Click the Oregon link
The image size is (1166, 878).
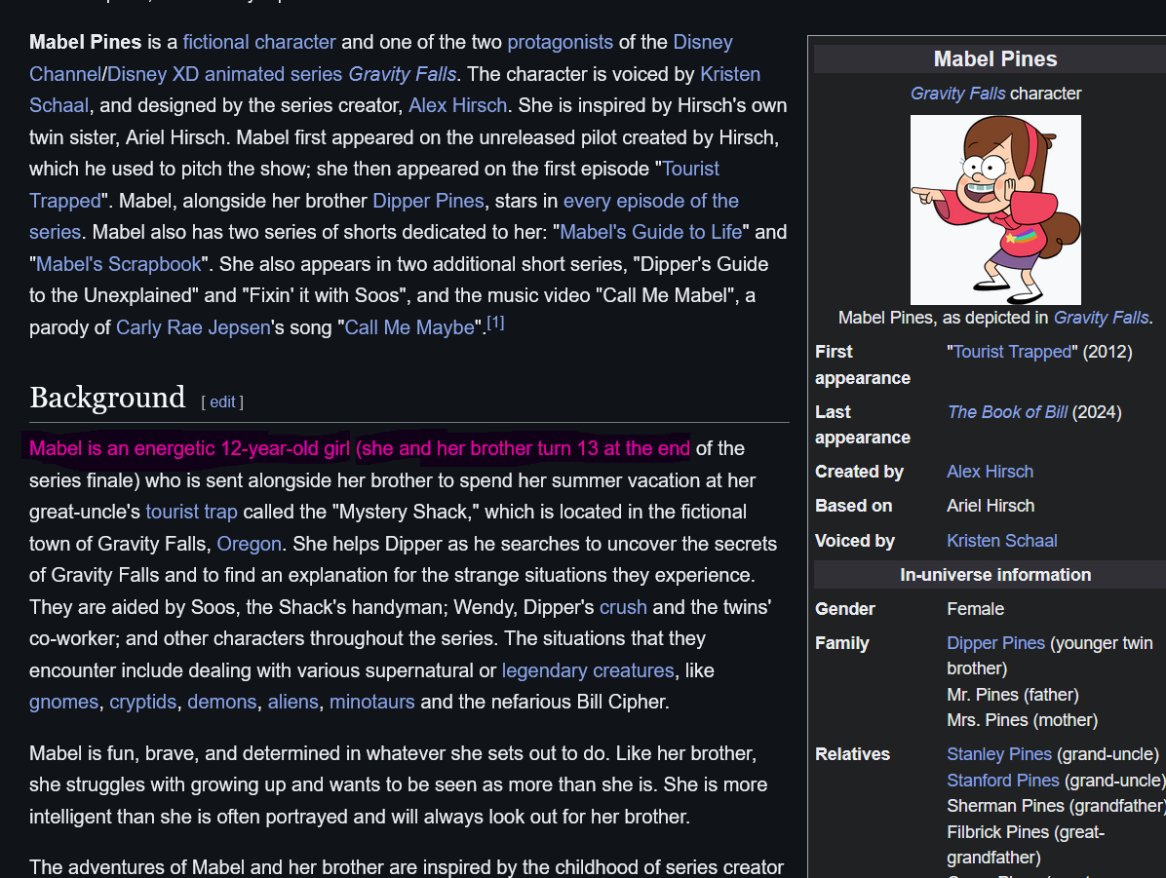249,544
